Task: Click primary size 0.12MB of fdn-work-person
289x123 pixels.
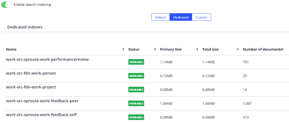Action: tap(166, 76)
